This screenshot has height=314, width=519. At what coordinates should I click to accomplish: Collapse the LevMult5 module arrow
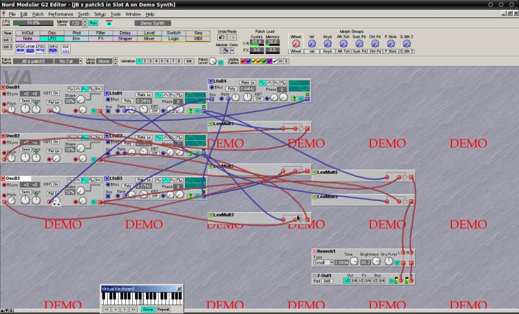tap(314, 172)
